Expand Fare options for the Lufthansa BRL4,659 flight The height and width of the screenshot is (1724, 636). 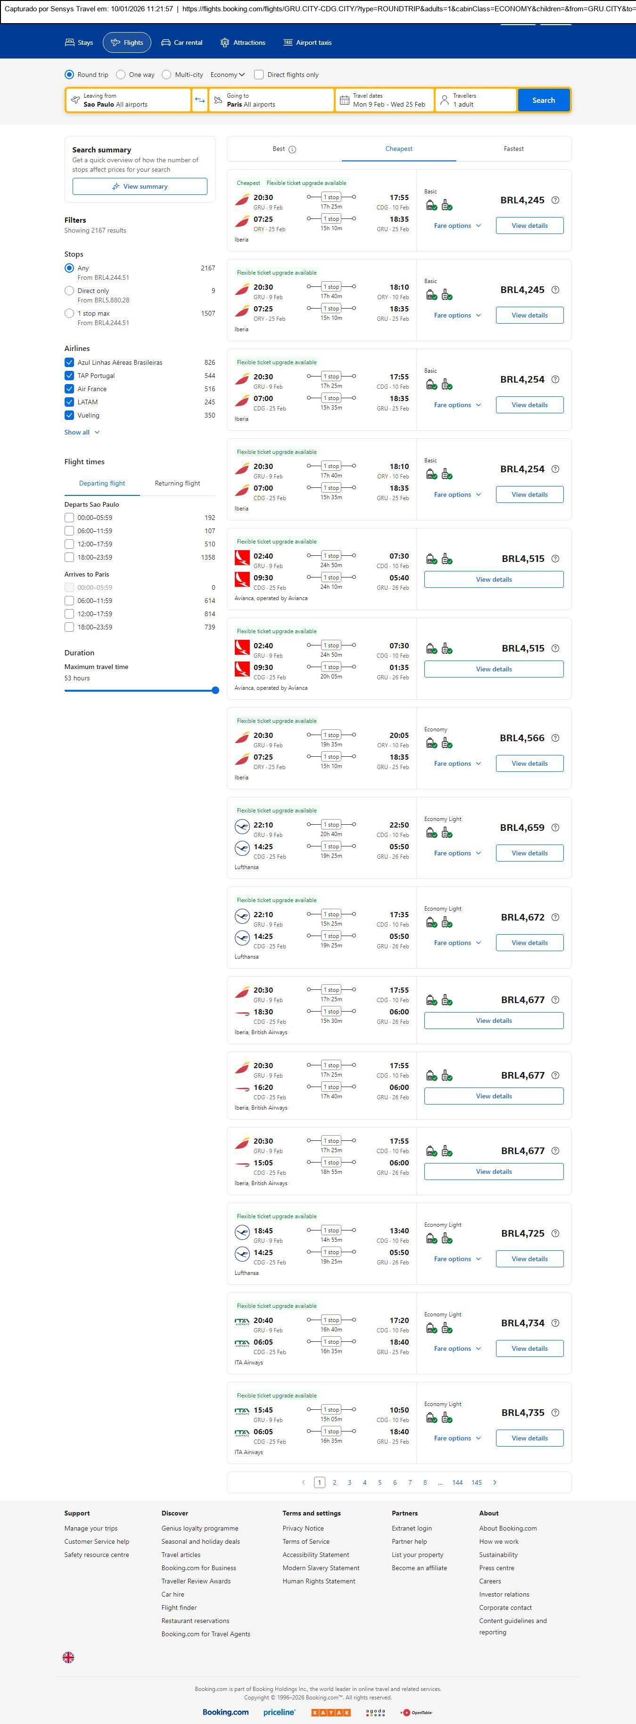click(457, 854)
